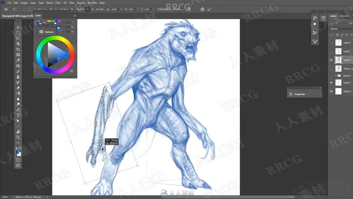Show Layer 6 via its visibility box

click(331, 43)
